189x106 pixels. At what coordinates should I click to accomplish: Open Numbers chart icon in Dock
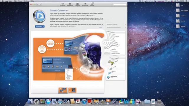pyautogui.click(x=120, y=101)
